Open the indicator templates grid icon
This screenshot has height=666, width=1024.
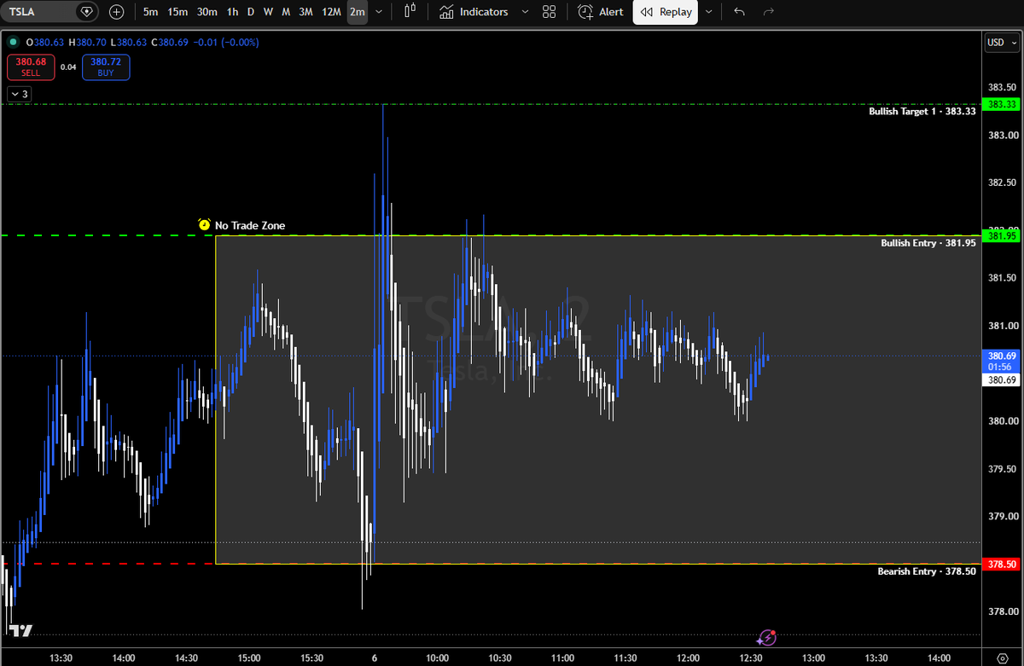click(549, 12)
